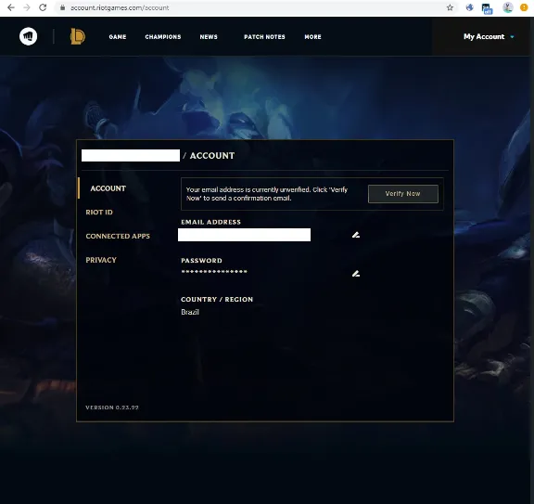Screen dimensions: 534x504
Task: Open the MORE navigation menu
Action: tap(312, 37)
